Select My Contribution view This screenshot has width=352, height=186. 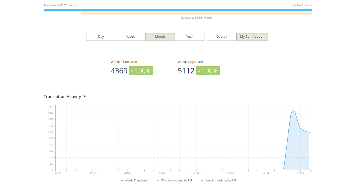click(252, 37)
